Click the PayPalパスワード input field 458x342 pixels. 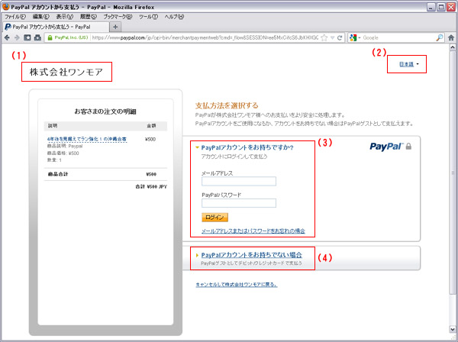click(237, 204)
